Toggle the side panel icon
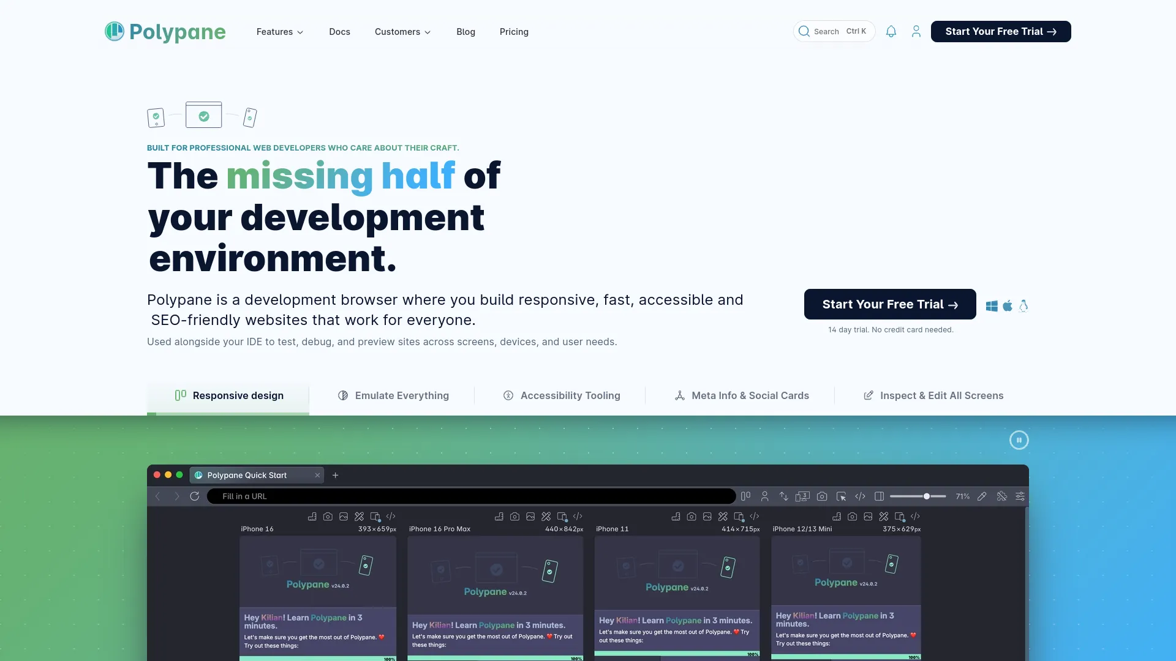Viewport: 1176px width, 661px height. click(879, 496)
